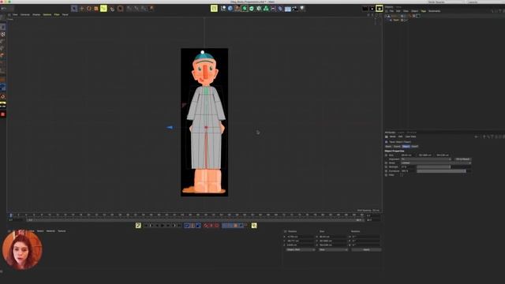
Task: Open the blue sphere object icon
Action: pos(230,9)
